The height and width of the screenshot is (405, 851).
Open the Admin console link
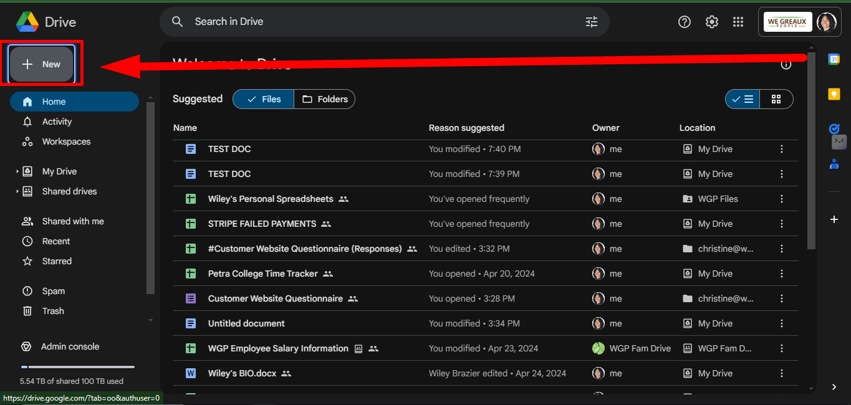click(70, 346)
